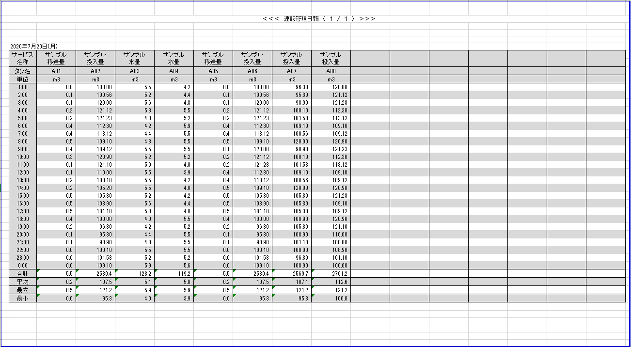Viewport: 631px width, 347px height.
Task: Select the 18:00 time row label
Action: pyautogui.click(x=23, y=219)
